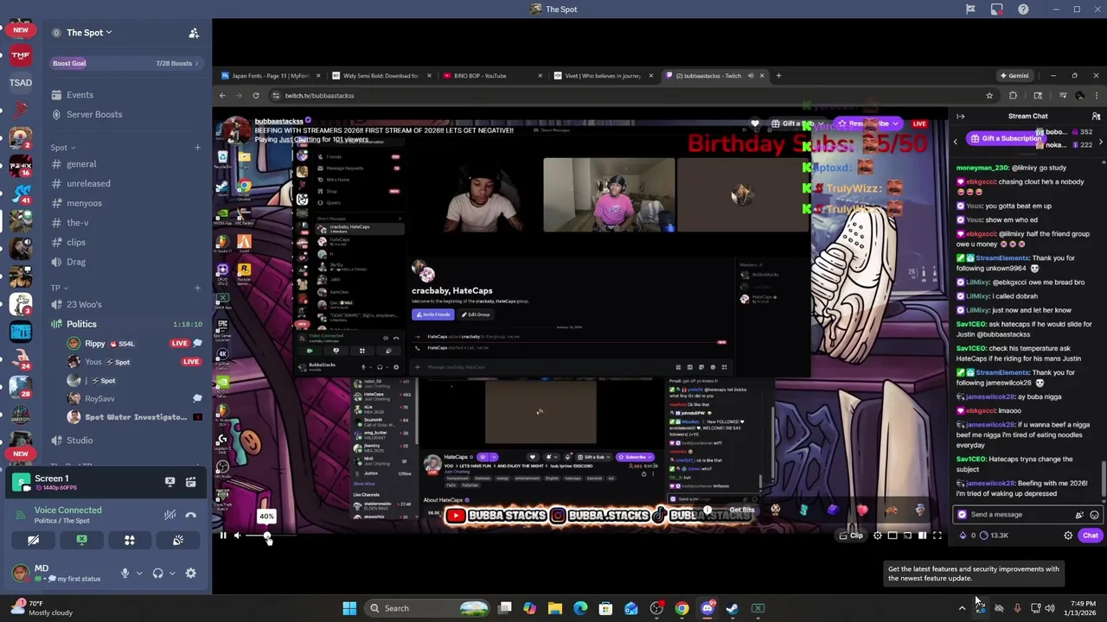This screenshot has height=622, width=1107.
Task: Open taskbar volume control
Action: [1050, 608]
